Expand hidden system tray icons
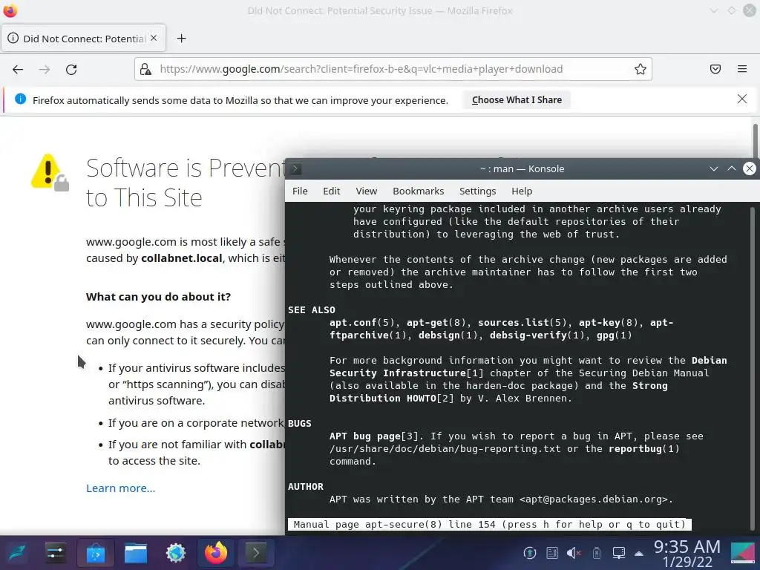The width and height of the screenshot is (760, 570). [x=639, y=553]
